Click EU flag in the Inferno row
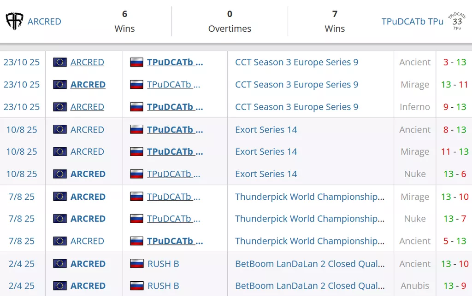472x296 pixels. tap(60, 107)
